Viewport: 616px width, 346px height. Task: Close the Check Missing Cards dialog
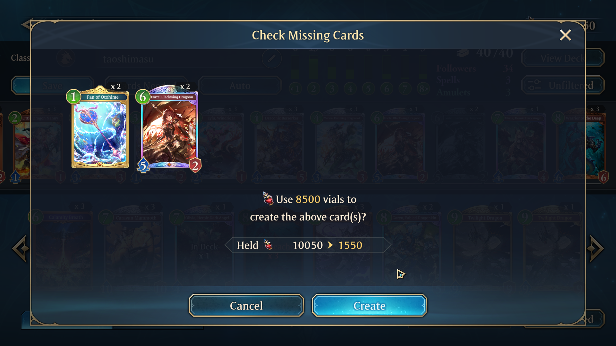click(x=565, y=35)
